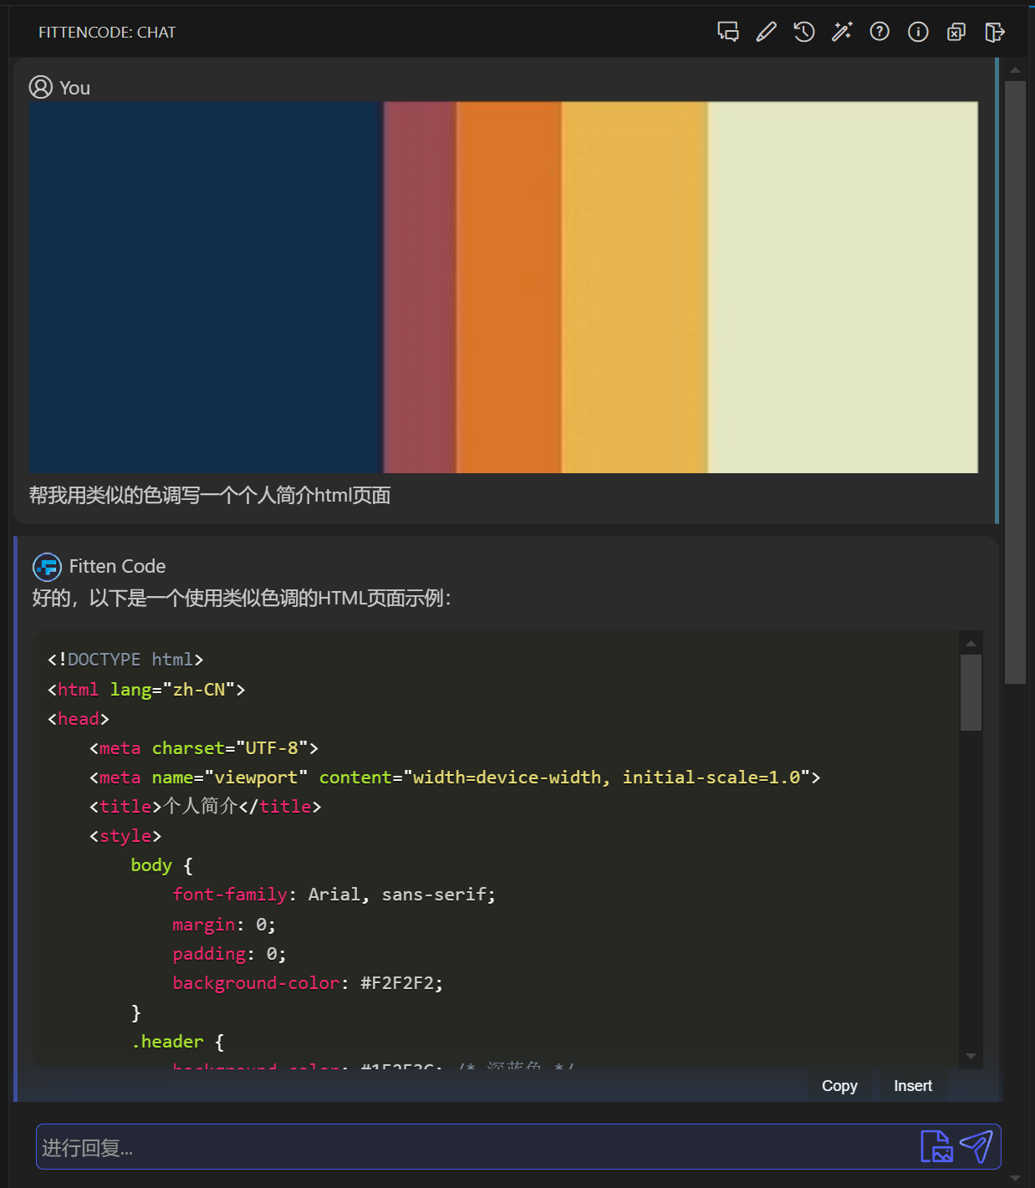Click the logout door icon

click(x=994, y=32)
